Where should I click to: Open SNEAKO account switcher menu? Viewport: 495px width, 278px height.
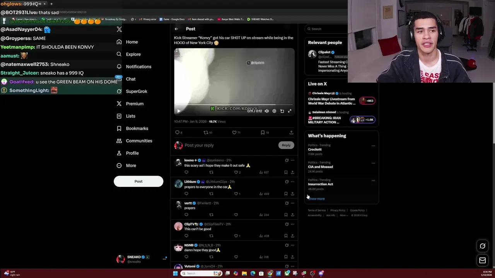[164, 259]
